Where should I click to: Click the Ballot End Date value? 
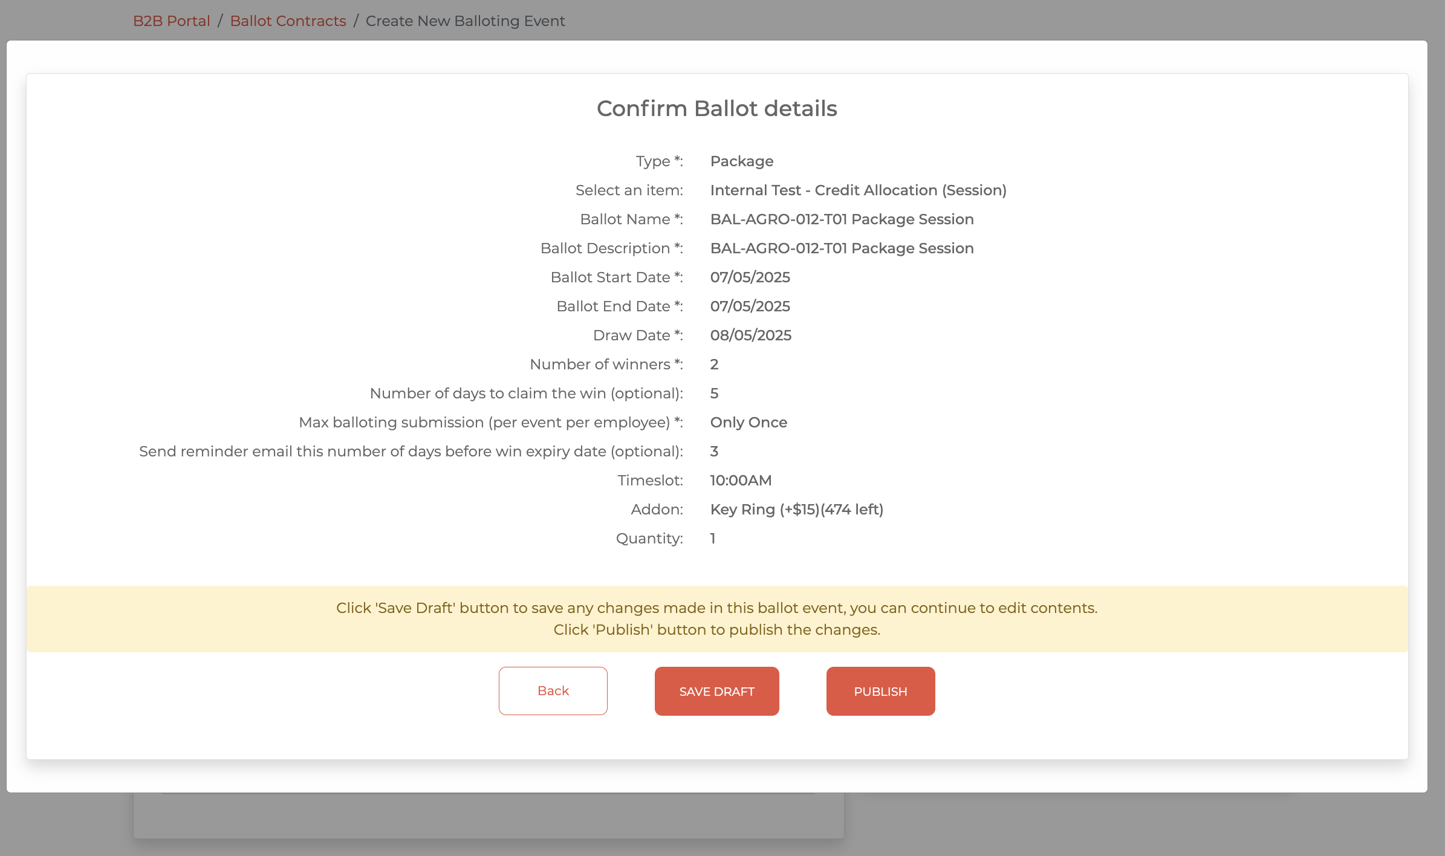coord(750,306)
